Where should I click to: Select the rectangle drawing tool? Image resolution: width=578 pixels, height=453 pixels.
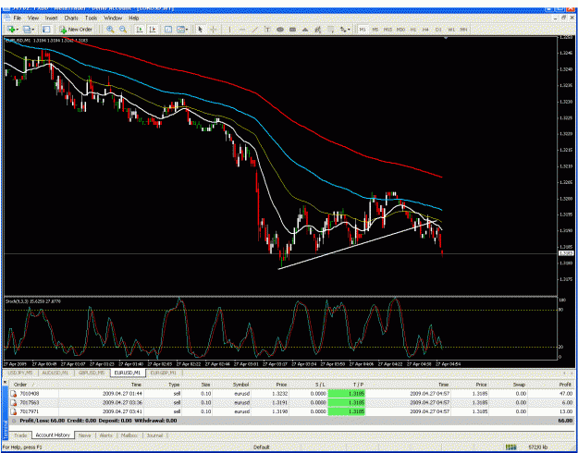[x=292, y=29]
